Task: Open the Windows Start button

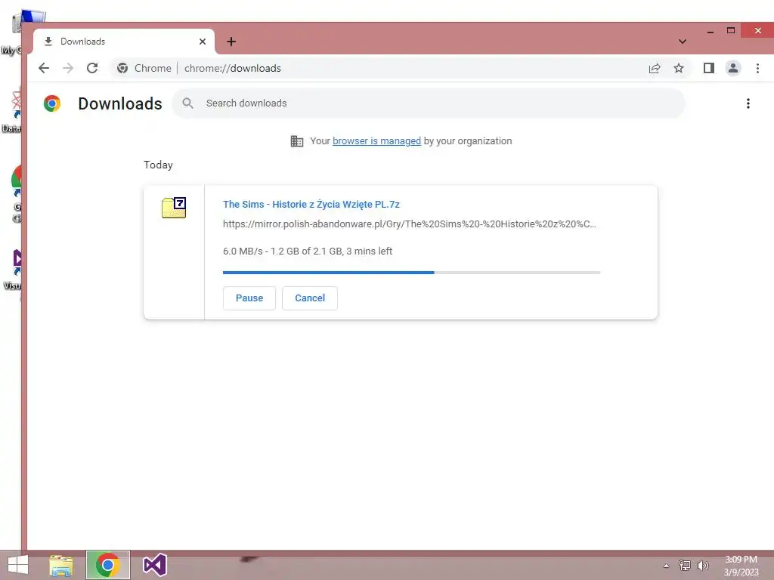Action: (18, 565)
